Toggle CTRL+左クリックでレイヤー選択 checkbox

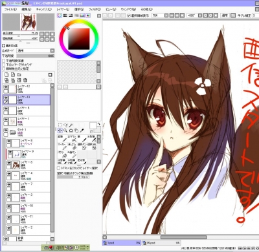59,168
